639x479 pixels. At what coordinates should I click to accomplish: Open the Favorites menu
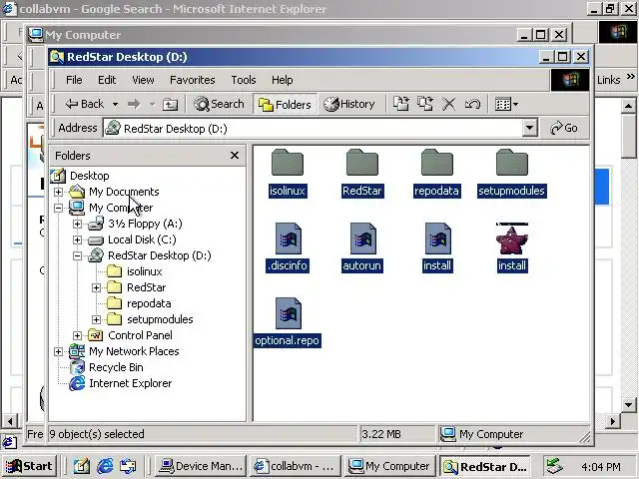tap(193, 80)
